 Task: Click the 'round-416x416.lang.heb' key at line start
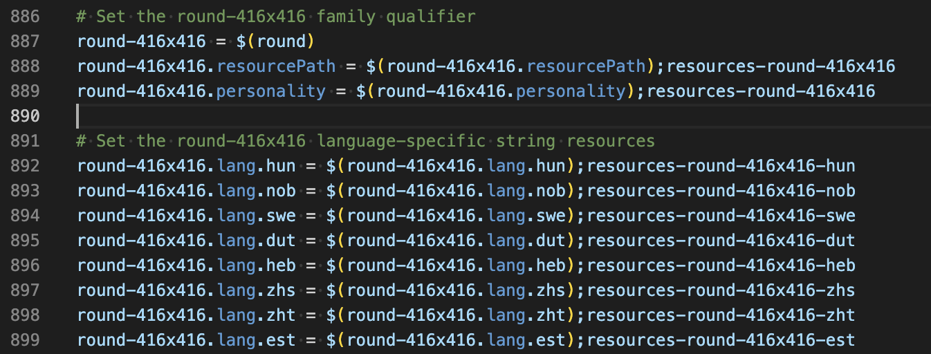tap(187, 265)
